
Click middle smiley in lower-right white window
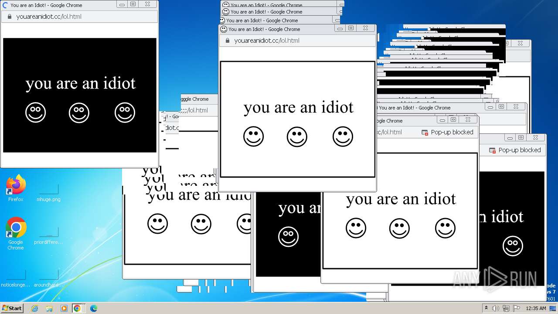click(399, 228)
